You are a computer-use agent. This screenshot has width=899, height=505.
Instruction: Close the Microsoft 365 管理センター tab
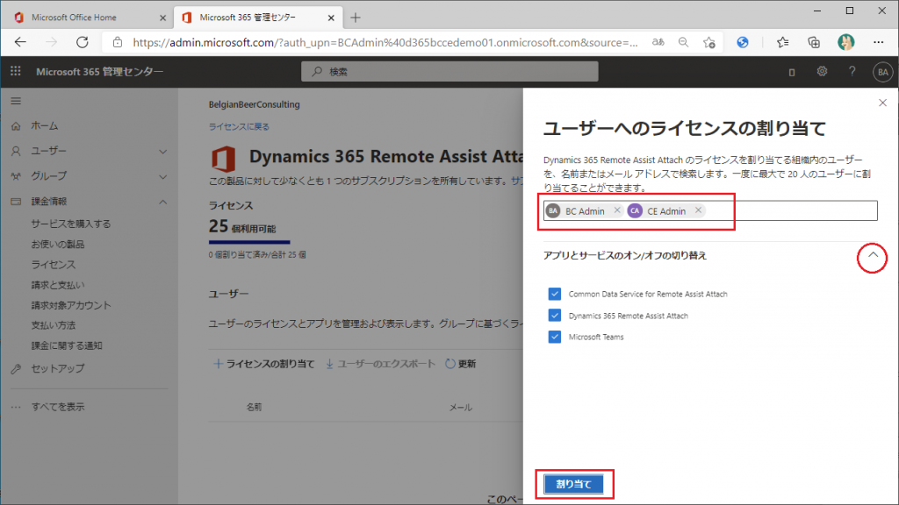click(x=331, y=18)
